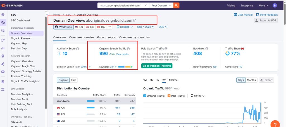Select the 1Y time range

(x=158, y=80)
